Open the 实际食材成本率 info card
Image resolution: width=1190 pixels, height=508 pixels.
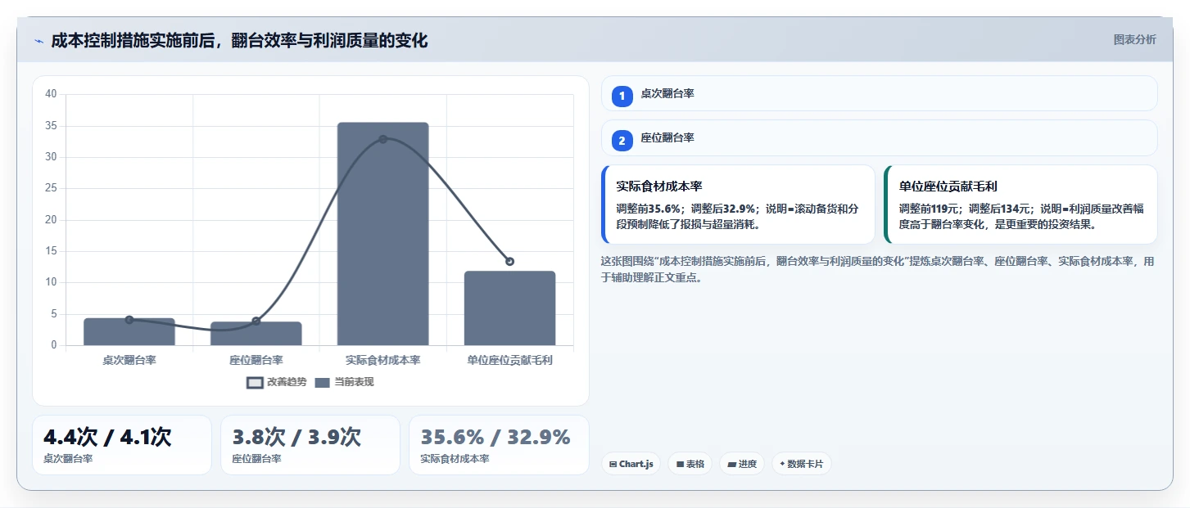738,205
